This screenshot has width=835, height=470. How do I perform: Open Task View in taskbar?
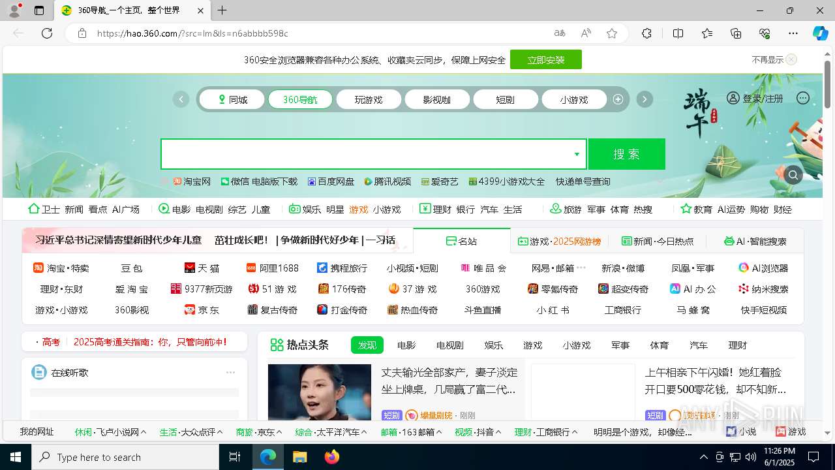click(235, 457)
